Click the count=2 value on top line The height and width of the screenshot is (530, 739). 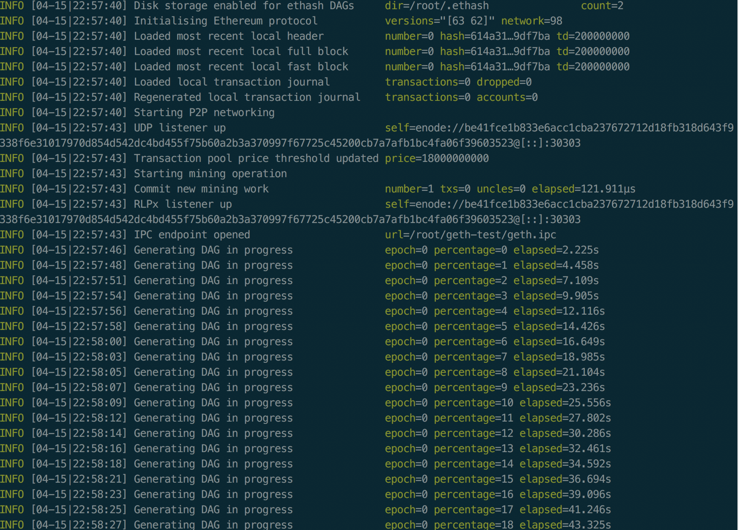click(602, 6)
